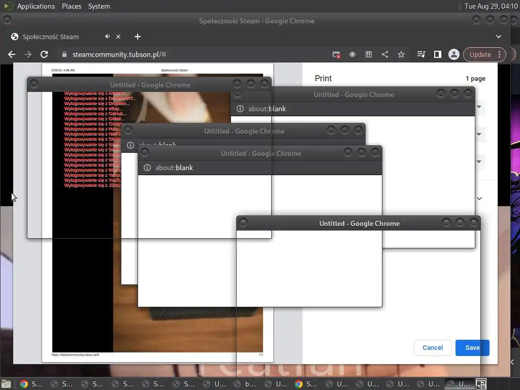Open window menu button of main Społeczność Steam window
The height and width of the screenshot is (390, 520).
(7, 20)
